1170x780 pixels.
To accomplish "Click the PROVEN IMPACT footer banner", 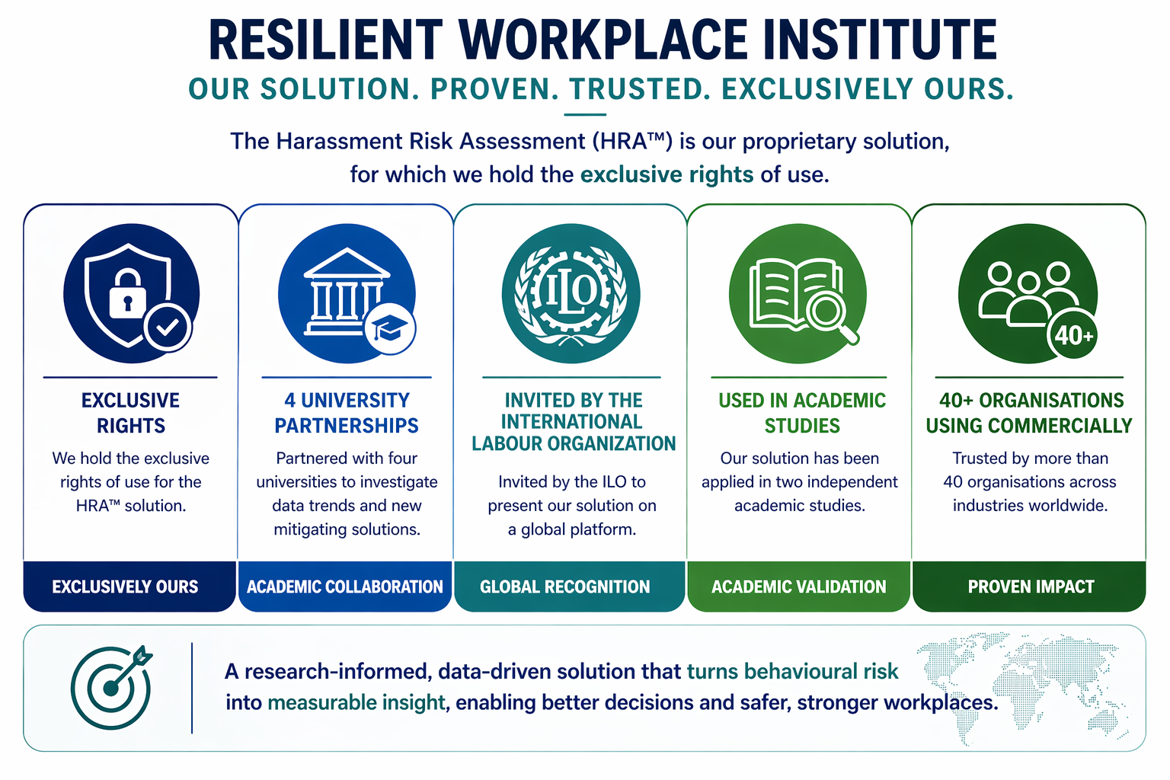I will pos(1029,587).
